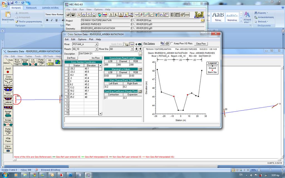Expand the River Sta. dropdown
The height and width of the screenshot is (178, 285).
tap(132, 49)
